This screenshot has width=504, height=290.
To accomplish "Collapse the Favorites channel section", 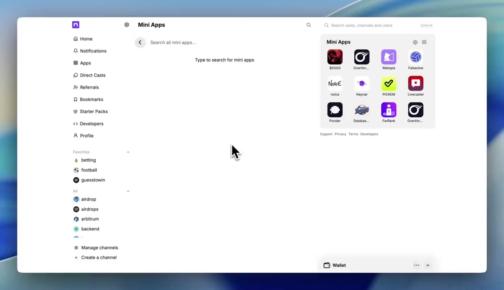I will pos(128,152).
